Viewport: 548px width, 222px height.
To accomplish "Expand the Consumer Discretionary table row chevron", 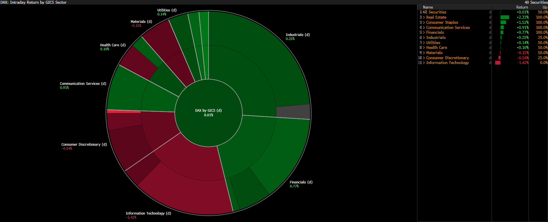I will point(424,58).
